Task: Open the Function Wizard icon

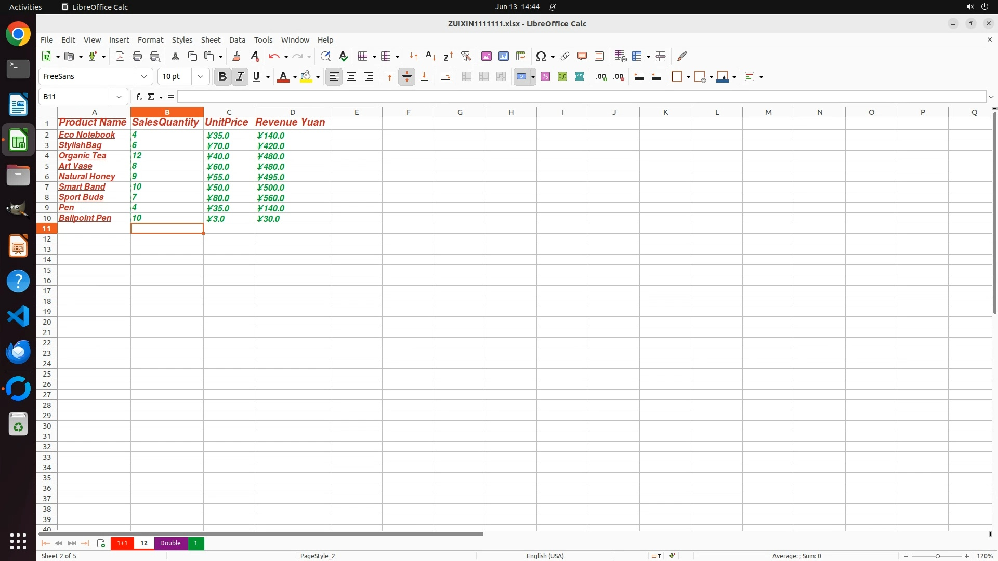Action: point(139,97)
